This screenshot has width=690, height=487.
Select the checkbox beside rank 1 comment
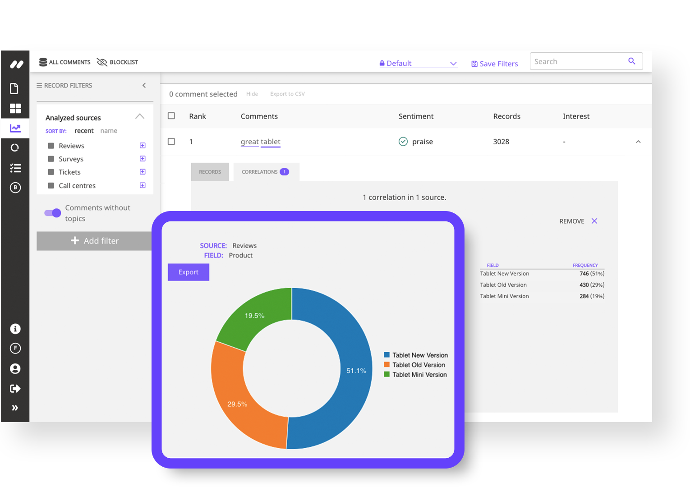tap(171, 141)
